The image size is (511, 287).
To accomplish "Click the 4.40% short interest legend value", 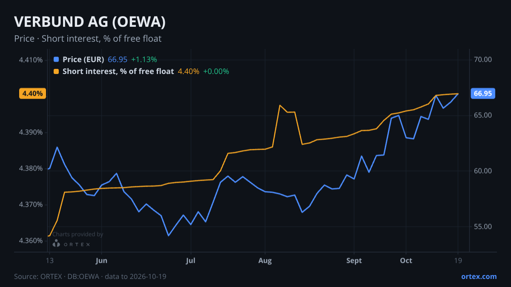I will 189,71.
